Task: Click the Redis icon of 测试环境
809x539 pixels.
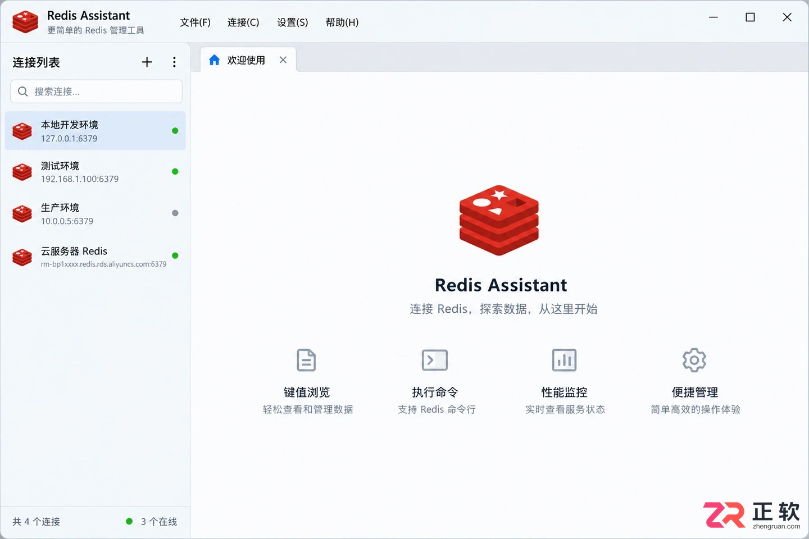Action: 22,172
